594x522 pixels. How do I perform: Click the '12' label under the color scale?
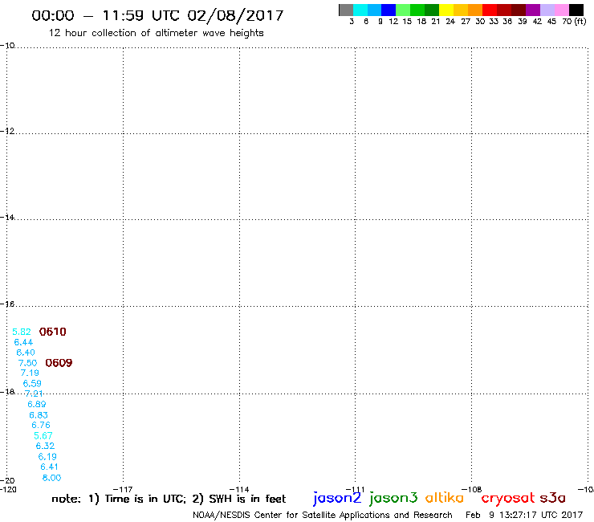tap(393, 22)
